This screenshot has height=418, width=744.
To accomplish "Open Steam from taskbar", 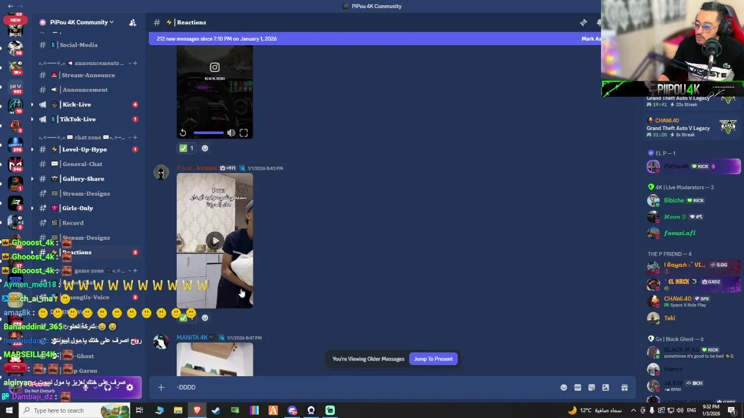I will point(216,410).
